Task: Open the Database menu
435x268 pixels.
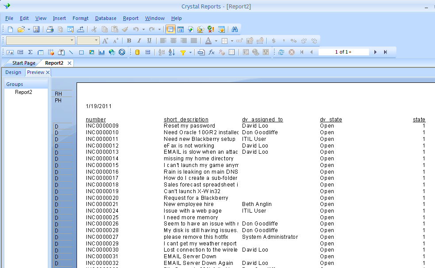Action: (x=106, y=18)
